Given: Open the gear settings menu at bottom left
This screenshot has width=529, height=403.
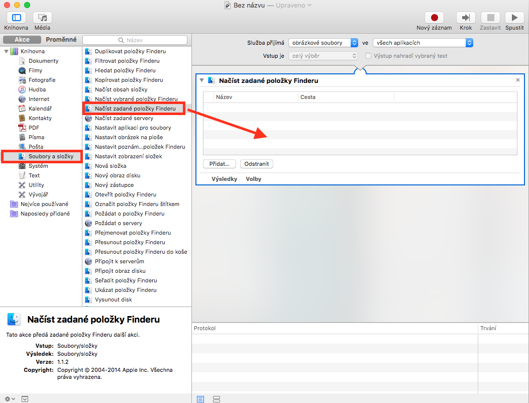Looking at the screenshot, I should (10, 398).
